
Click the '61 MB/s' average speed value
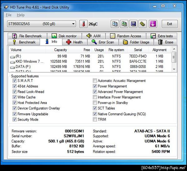(162, 146)
